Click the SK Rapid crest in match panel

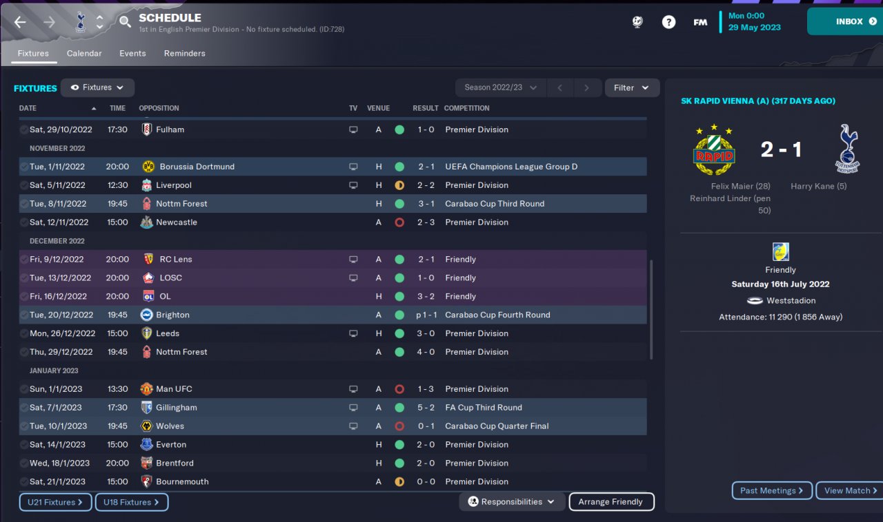tap(714, 153)
